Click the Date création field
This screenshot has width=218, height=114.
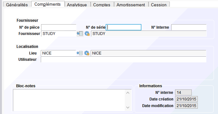186,99
